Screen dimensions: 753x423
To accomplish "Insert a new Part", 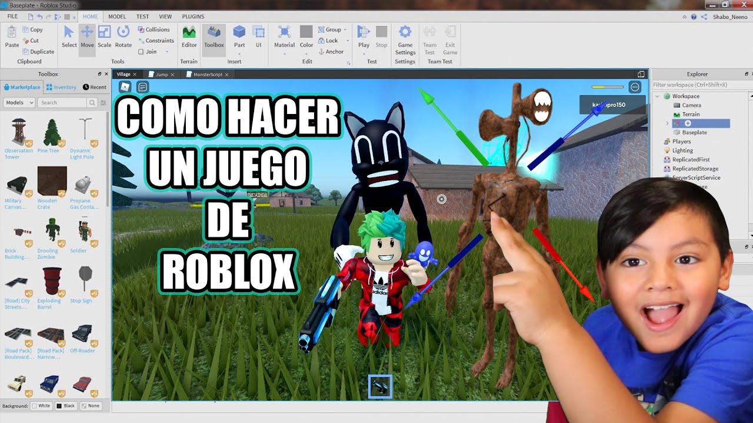I will [239, 36].
